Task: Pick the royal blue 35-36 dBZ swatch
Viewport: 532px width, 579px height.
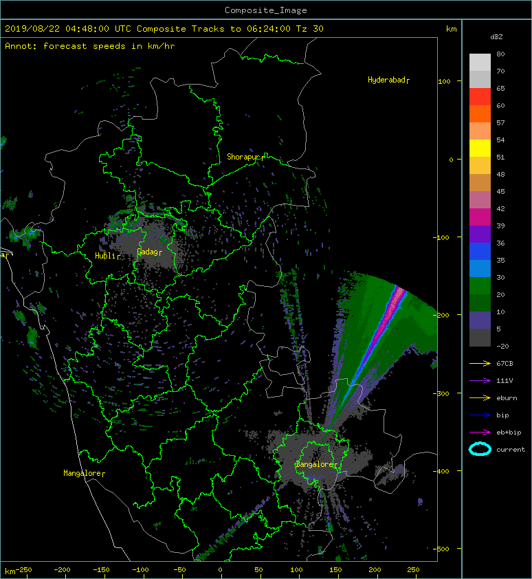Action: tap(480, 252)
